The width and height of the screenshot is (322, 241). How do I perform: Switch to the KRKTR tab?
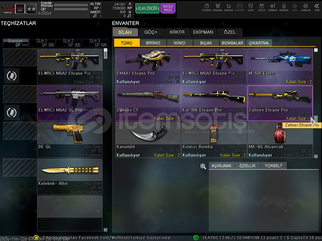click(x=177, y=32)
